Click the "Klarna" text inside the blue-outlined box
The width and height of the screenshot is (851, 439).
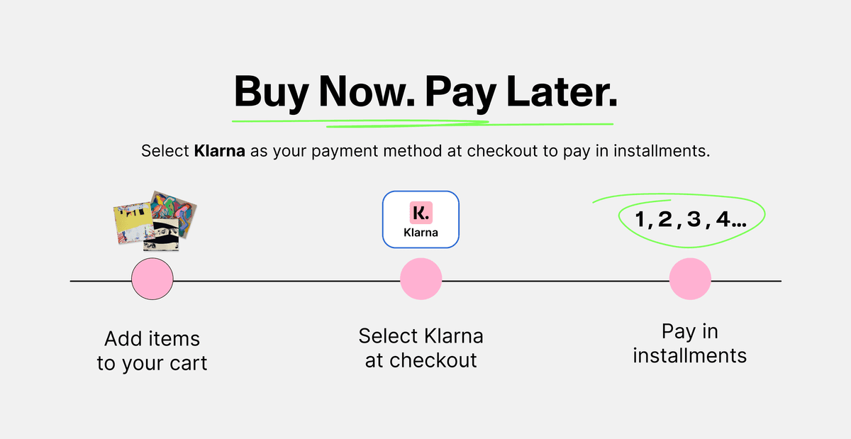point(421,233)
